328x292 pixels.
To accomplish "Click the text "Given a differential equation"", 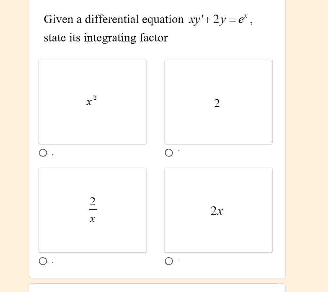I will click(114, 20).
